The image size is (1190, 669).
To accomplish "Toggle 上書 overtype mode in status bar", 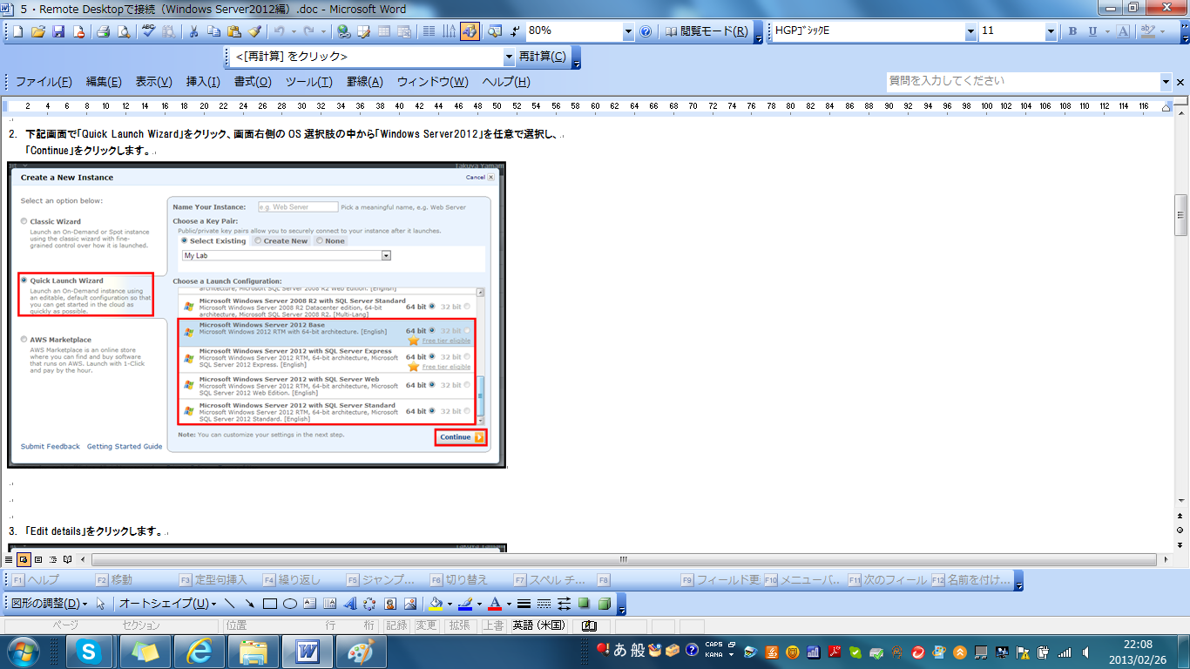I will (x=493, y=625).
